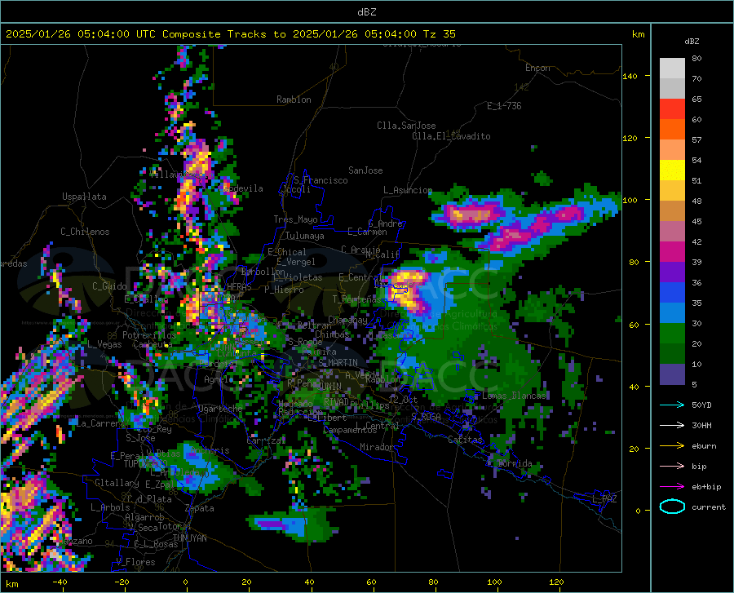Select the dark green 10-20 dBZ swatch
Screen dimensions: 734x593
click(x=672, y=354)
